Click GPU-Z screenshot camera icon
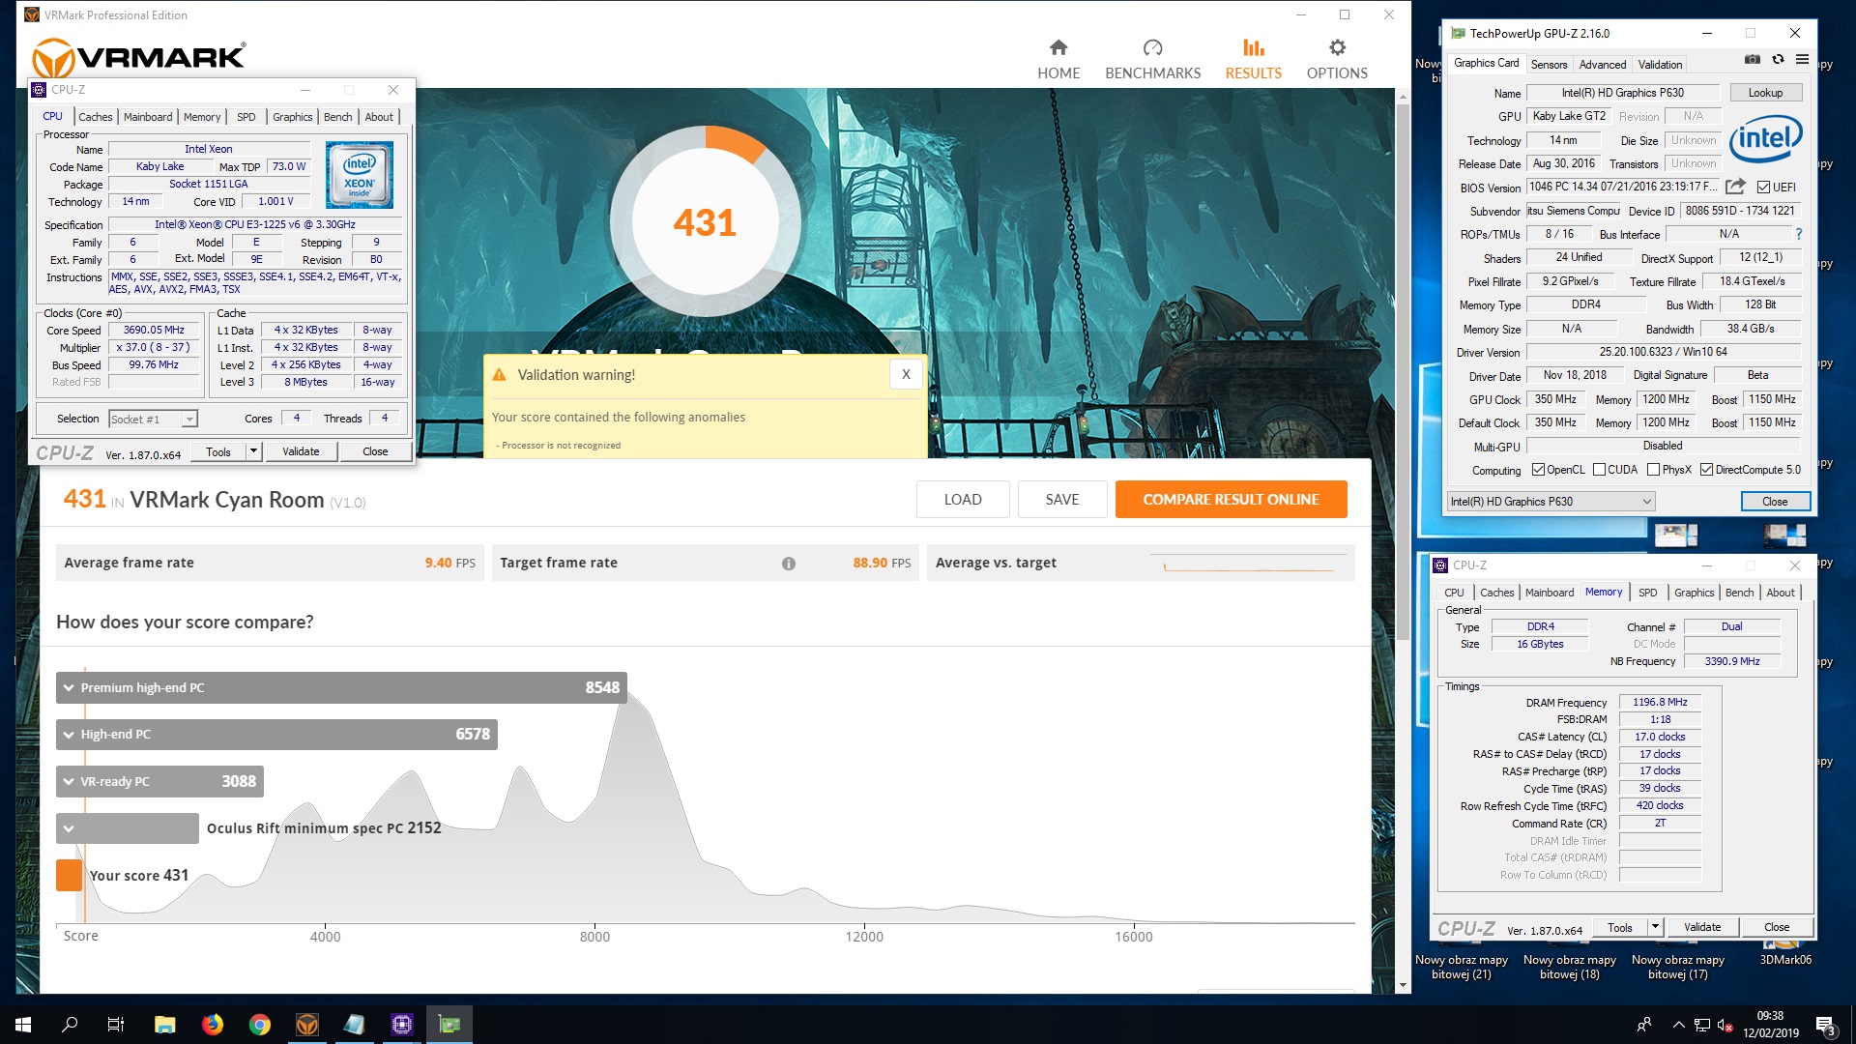Image resolution: width=1856 pixels, height=1044 pixels. [1753, 59]
